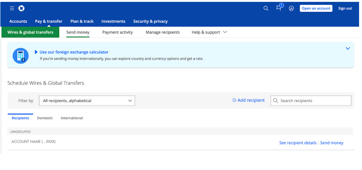
Task: Switch to the International tab
Action: point(72,118)
